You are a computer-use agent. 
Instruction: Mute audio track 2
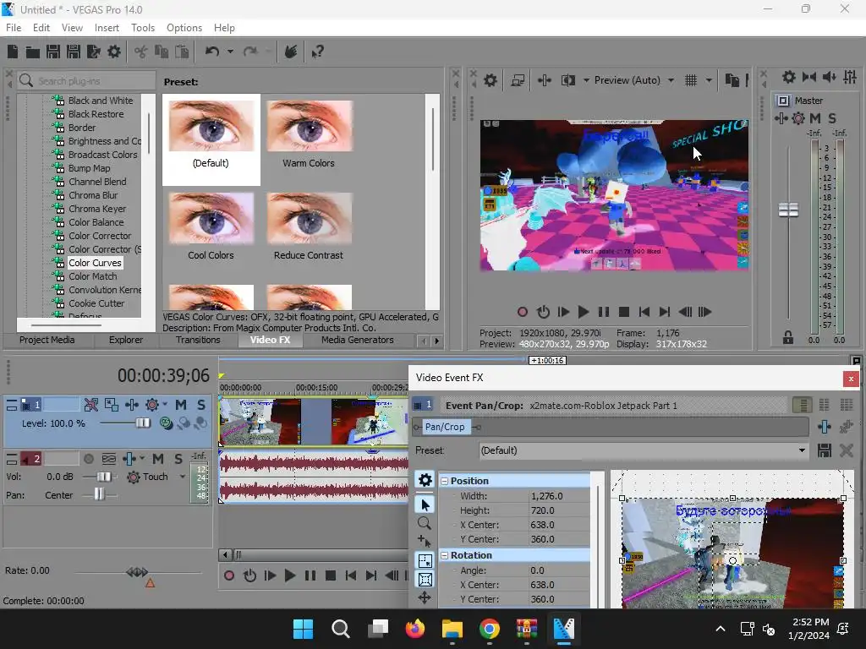click(158, 459)
